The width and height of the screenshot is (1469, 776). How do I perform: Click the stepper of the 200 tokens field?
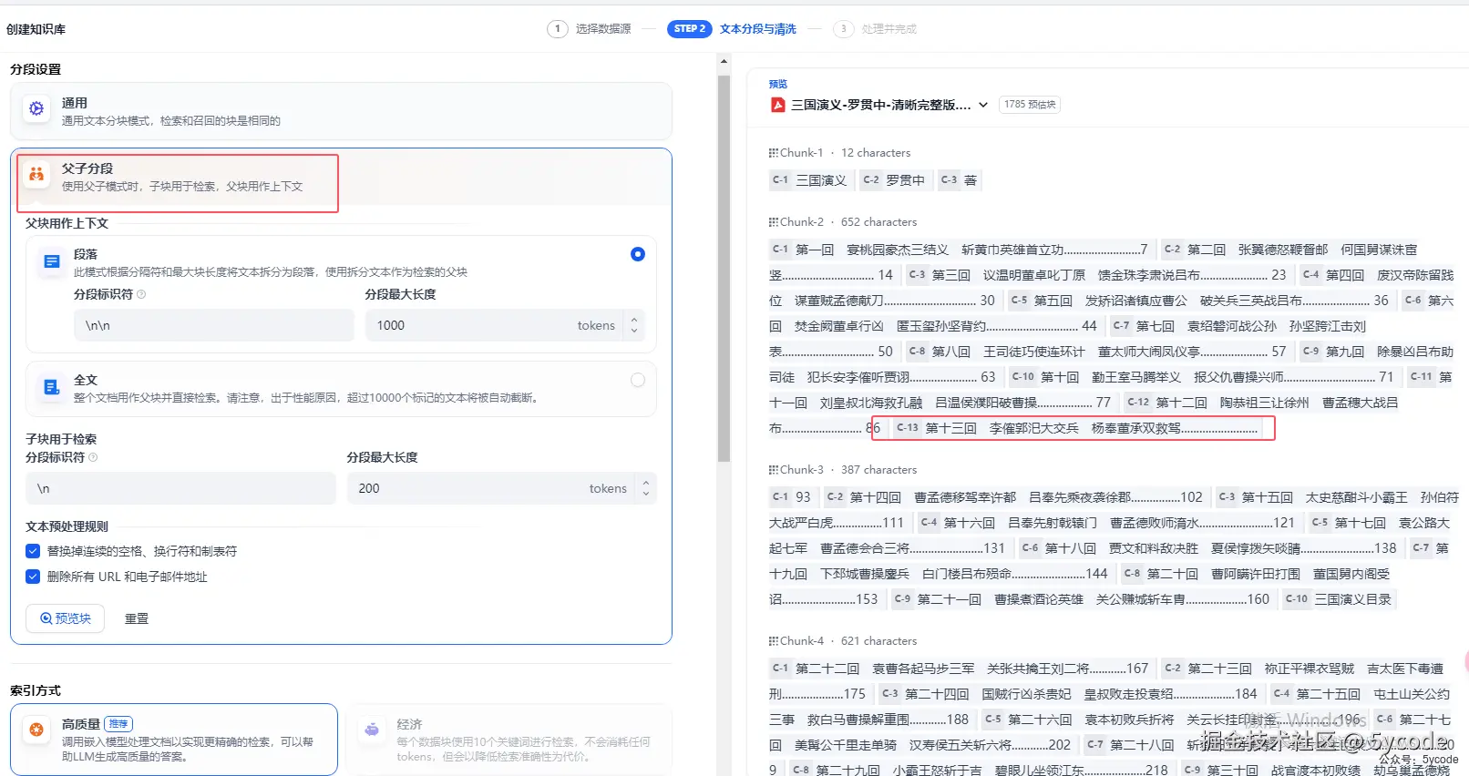click(x=646, y=488)
